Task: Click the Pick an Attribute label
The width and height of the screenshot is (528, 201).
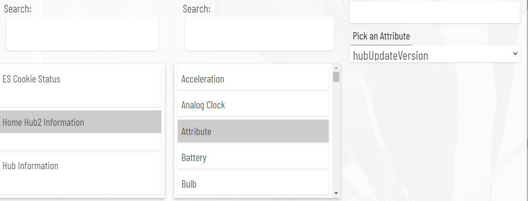Action: point(381,36)
